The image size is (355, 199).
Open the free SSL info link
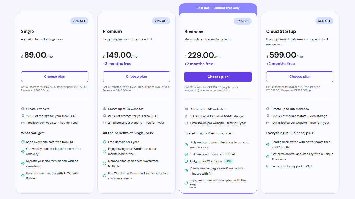point(50,142)
